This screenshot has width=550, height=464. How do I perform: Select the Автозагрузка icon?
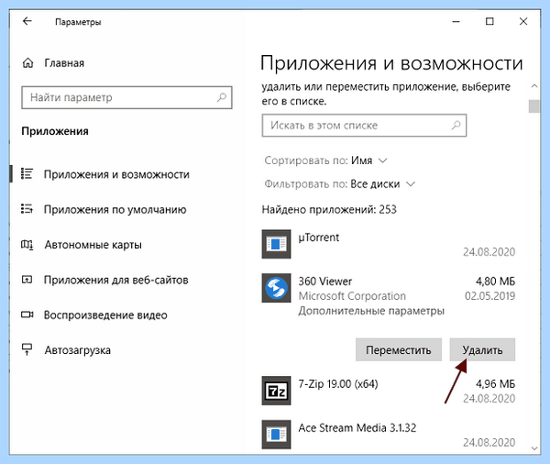[27, 349]
